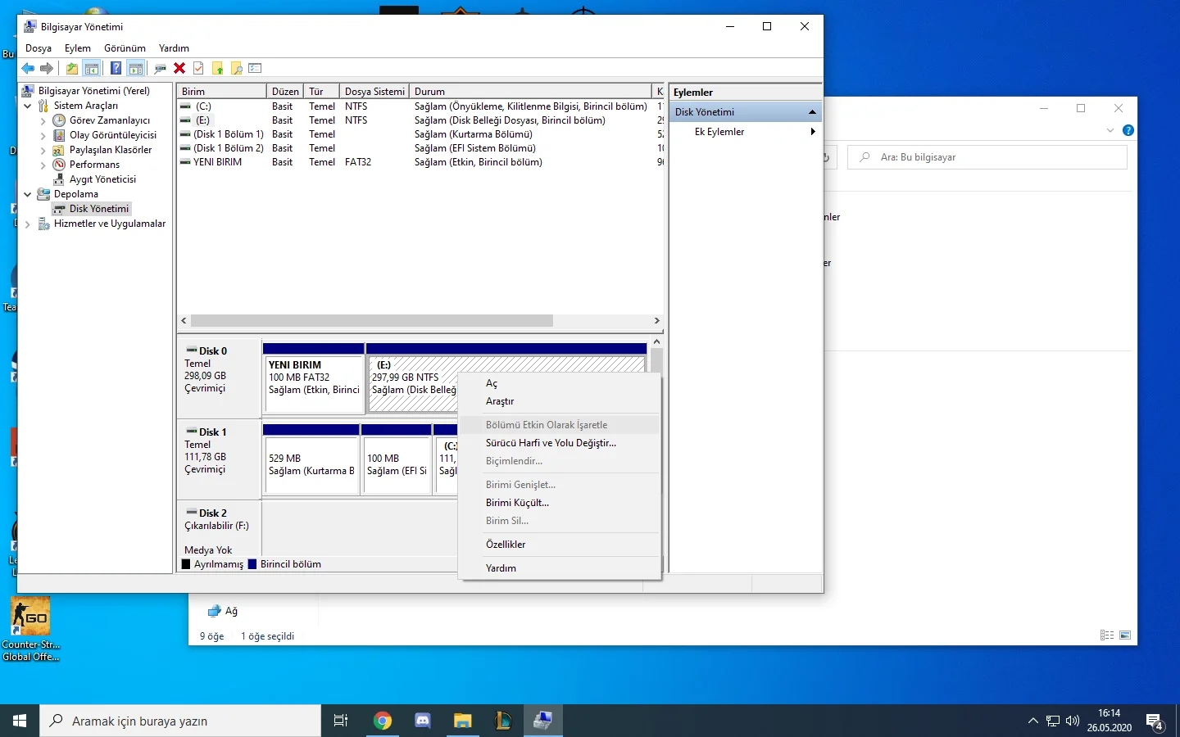
Task: Click the Windows taskbar search box
Action: tap(180, 721)
